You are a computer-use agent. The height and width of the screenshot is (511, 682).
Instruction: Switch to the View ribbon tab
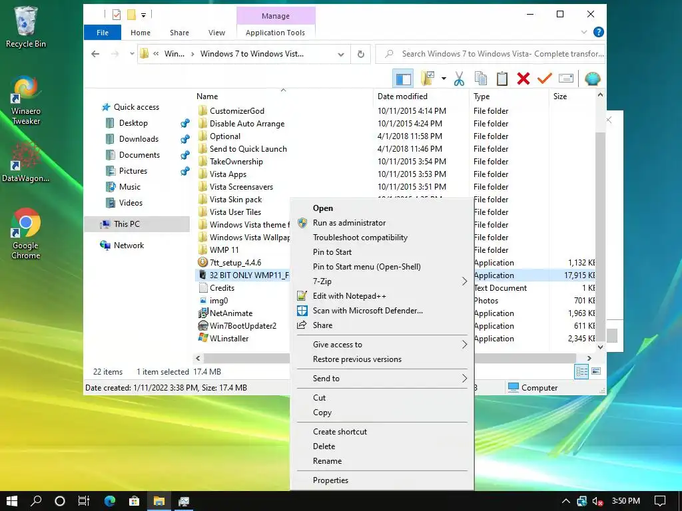pyautogui.click(x=216, y=33)
